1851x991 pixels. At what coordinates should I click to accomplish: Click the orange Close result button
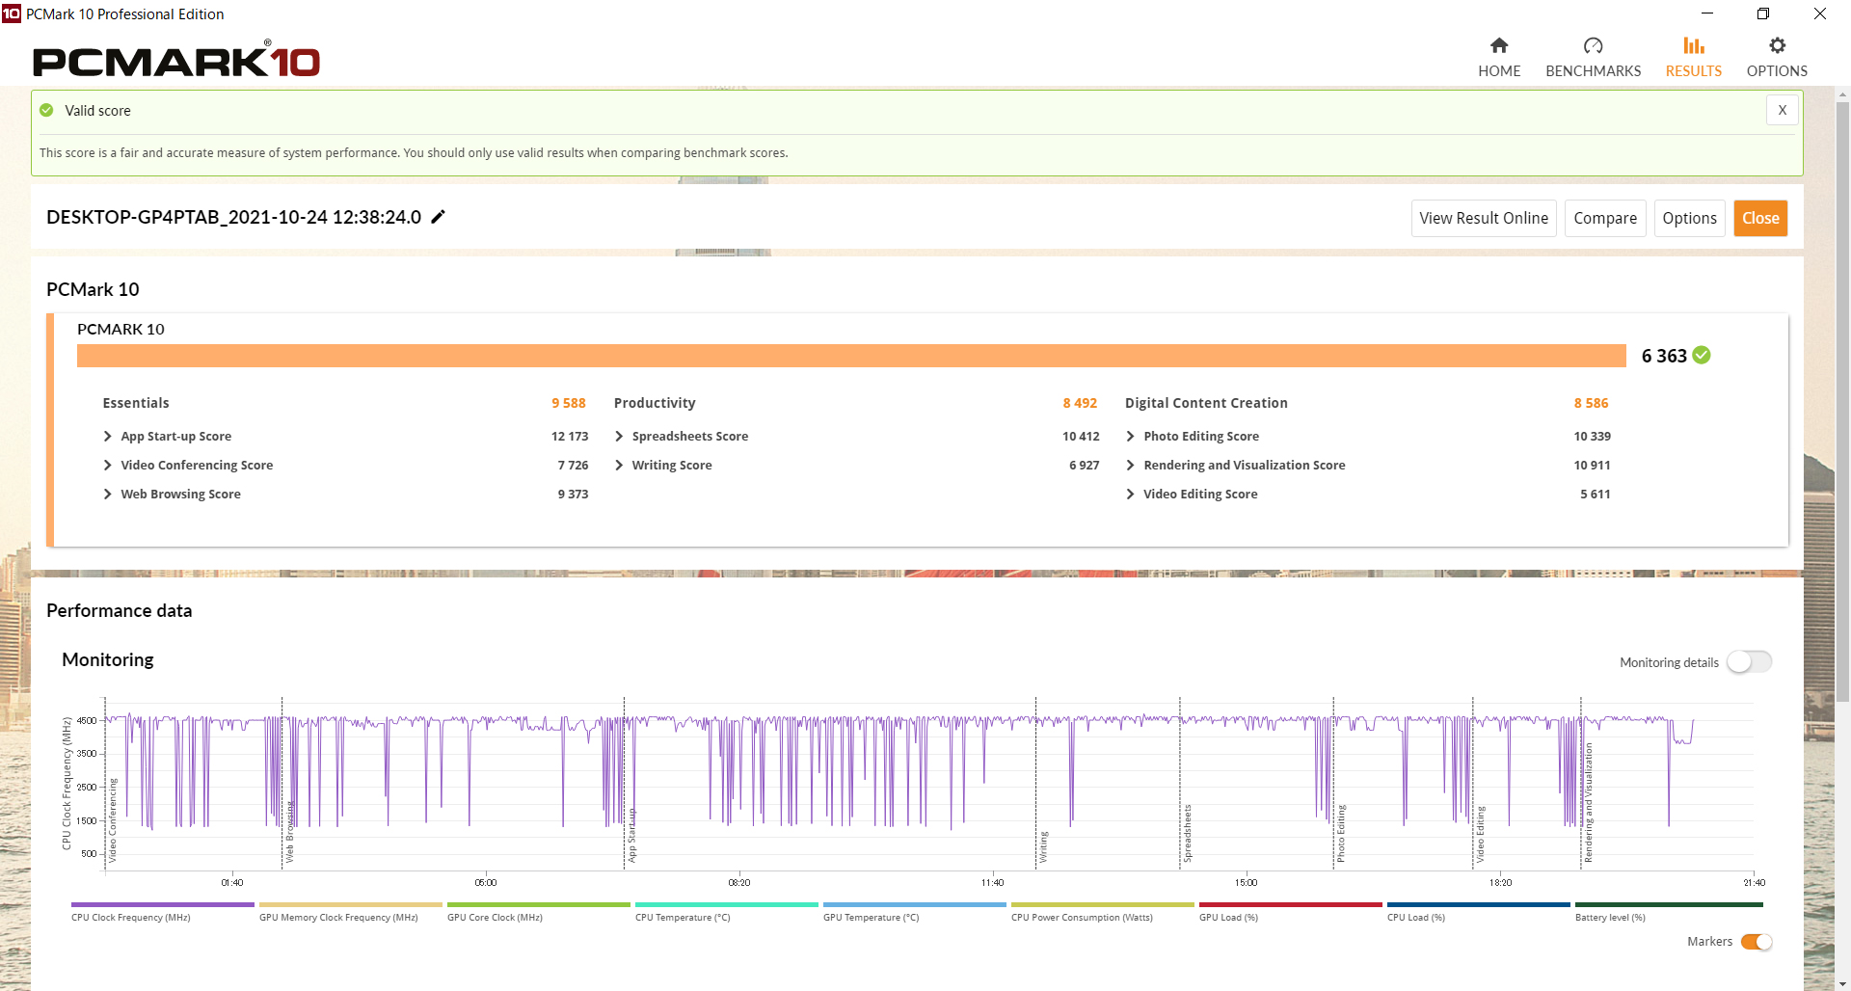[x=1759, y=219]
